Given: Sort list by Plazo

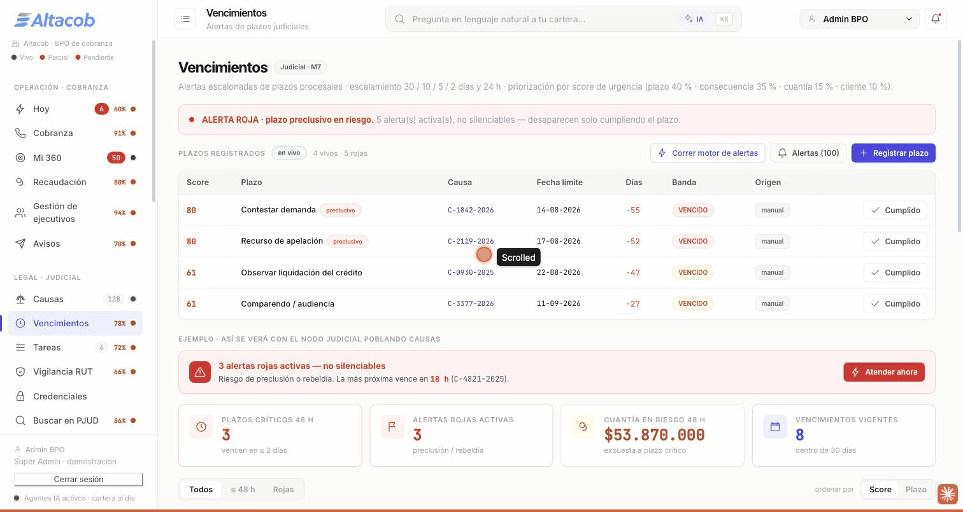Looking at the screenshot, I should pos(916,489).
